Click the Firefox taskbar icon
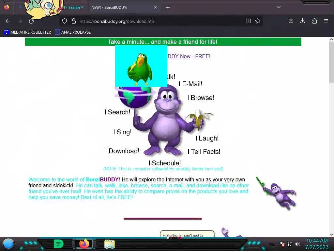Image resolution: width=334 pixels, height=251 pixels. pyautogui.click(x=84, y=244)
